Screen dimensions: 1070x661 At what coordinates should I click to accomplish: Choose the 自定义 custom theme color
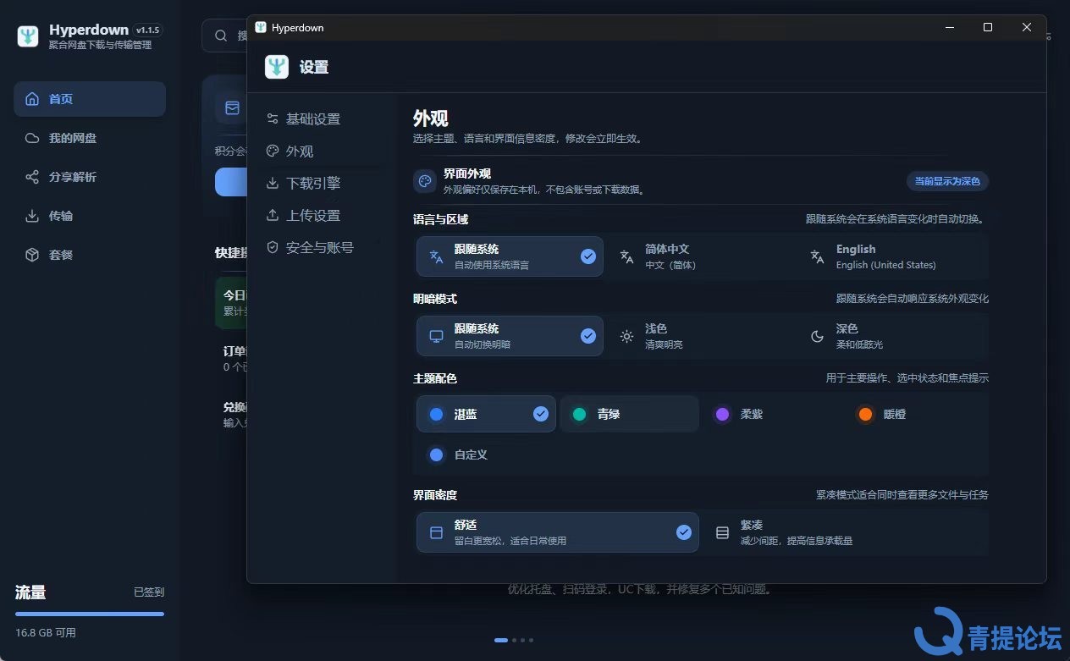486,454
